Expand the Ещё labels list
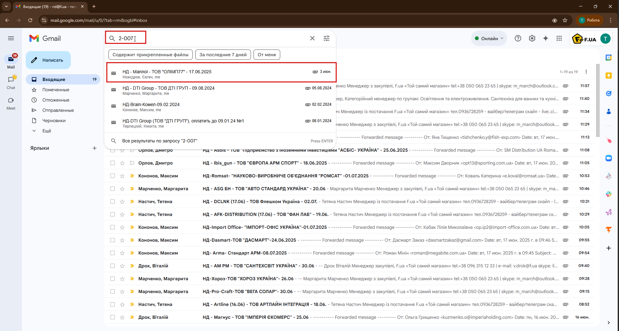This screenshot has width=619, height=331. click(x=47, y=131)
